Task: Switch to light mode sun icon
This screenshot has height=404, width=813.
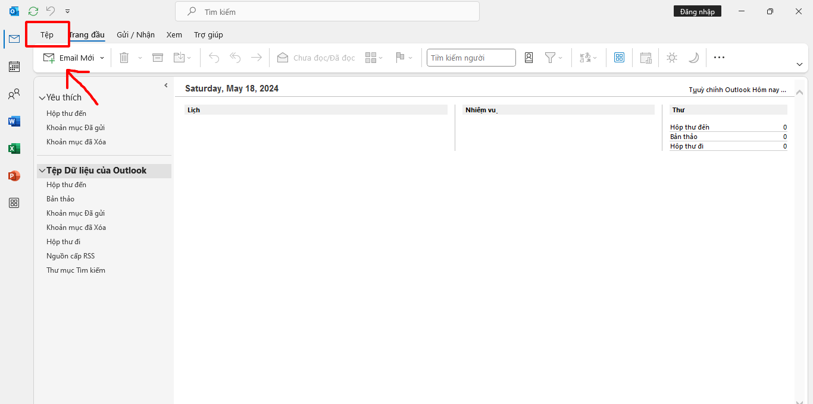Action: 672,58
